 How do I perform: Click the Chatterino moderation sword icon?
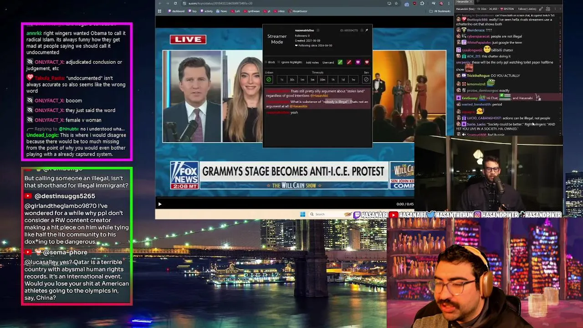pos(541,9)
